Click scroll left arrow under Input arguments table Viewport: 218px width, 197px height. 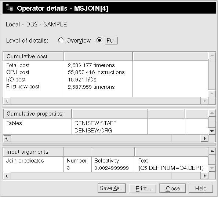click(x=7, y=176)
